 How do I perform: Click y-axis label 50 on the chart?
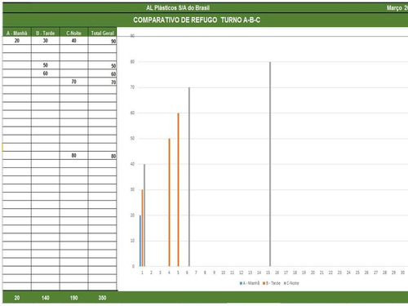(x=132, y=139)
